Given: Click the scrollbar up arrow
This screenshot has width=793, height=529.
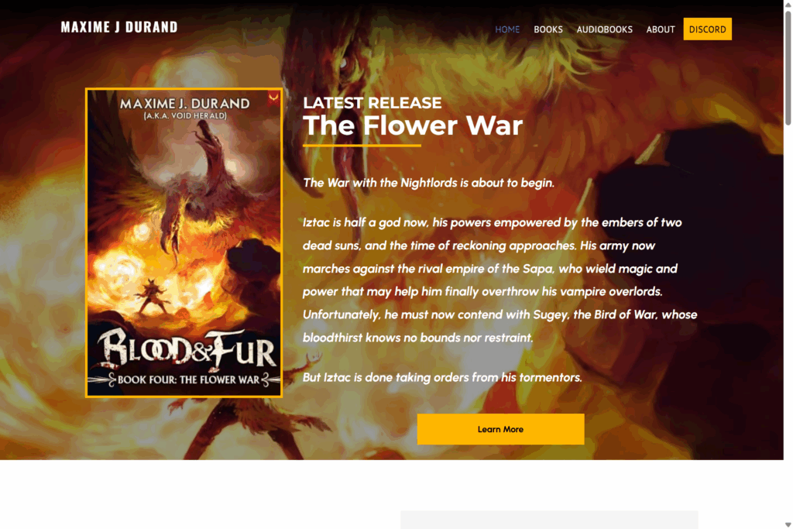Looking at the screenshot, I should point(788,4).
